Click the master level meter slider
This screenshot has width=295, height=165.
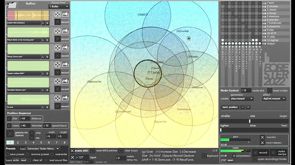(x=235, y=151)
